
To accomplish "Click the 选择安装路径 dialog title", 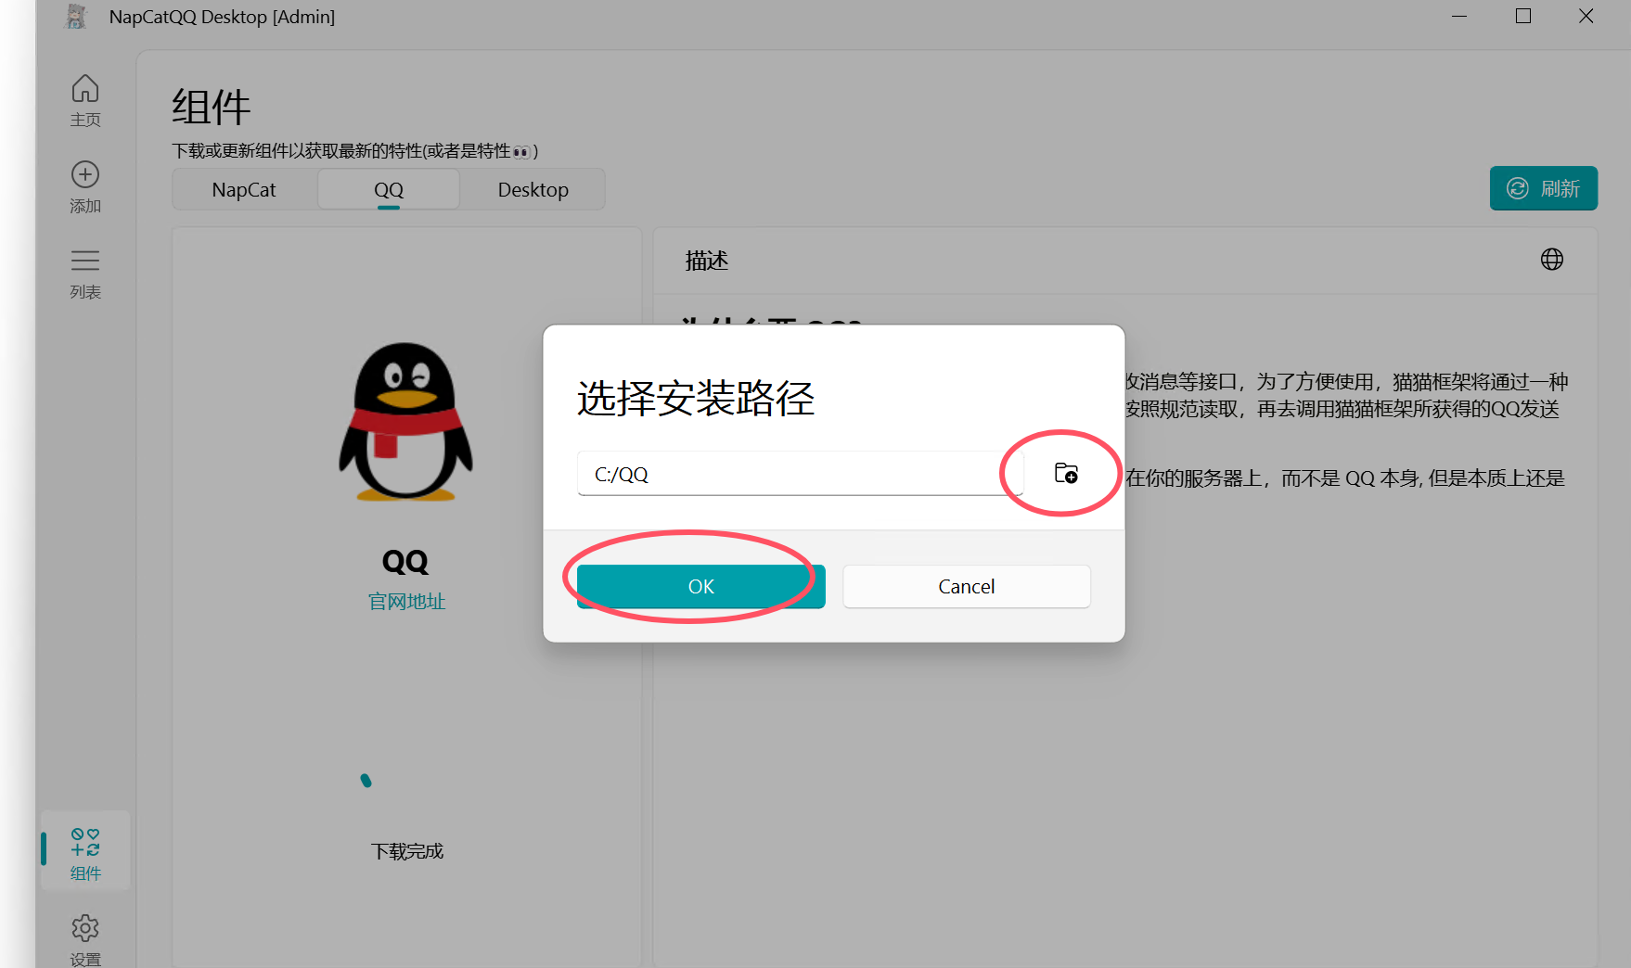I will click(696, 399).
